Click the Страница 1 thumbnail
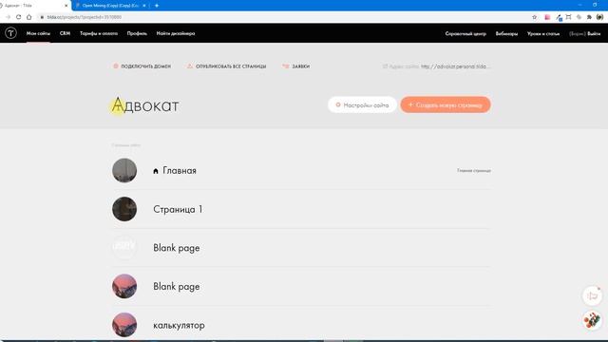The height and width of the screenshot is (342, 608). (124, 209)
